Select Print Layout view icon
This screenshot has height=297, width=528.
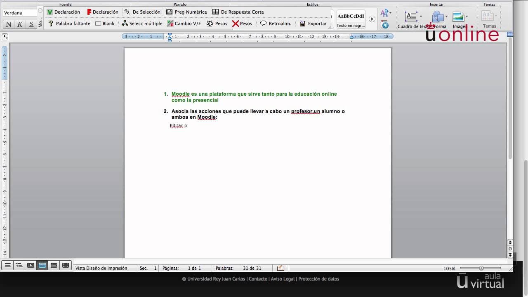42,265
